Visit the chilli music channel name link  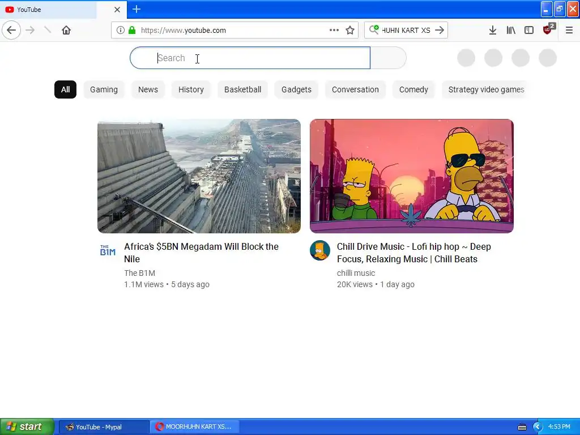[356, 273]
